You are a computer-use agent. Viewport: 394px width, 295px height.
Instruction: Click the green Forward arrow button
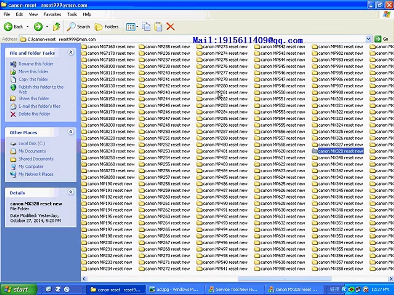(x=38, y=26)
